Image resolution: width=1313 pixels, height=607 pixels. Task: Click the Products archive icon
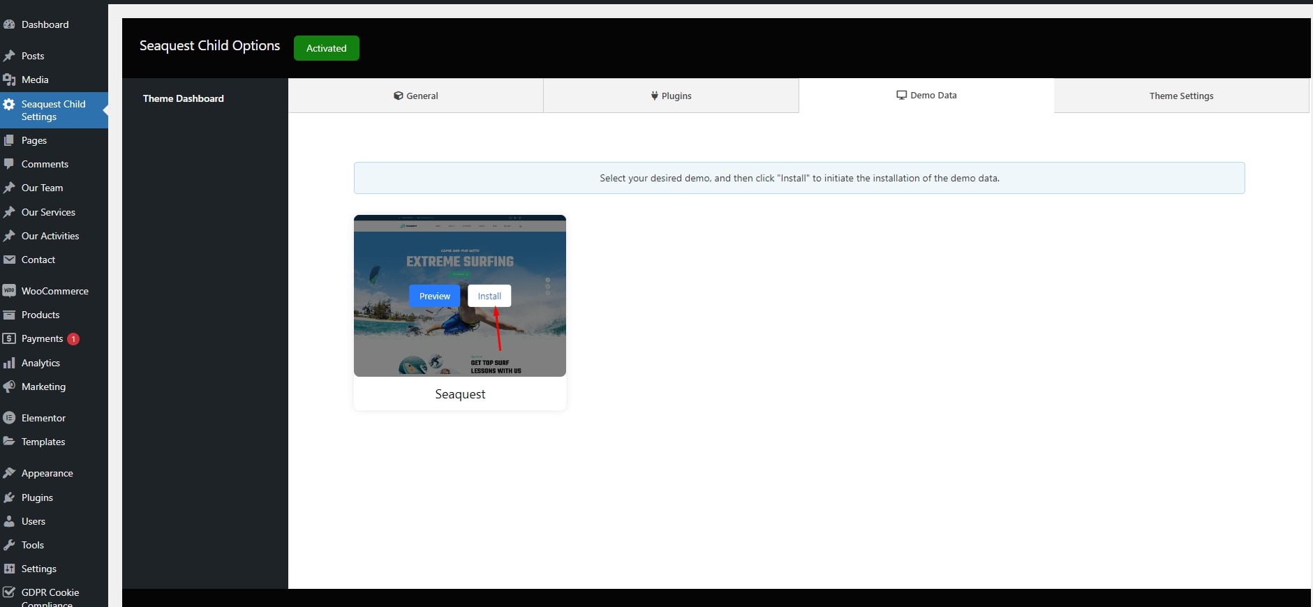(x=9, y=315)
